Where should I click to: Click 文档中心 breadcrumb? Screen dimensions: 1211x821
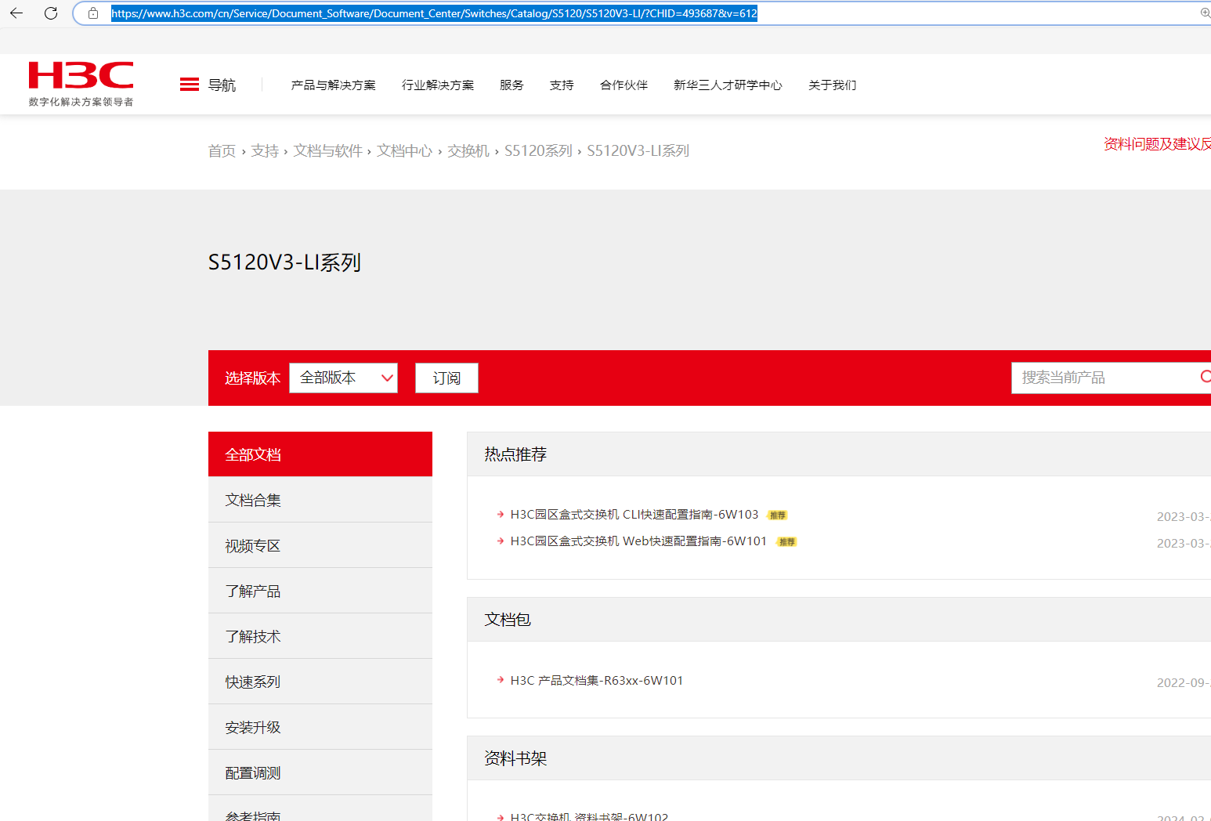click(x=404, y=150)
